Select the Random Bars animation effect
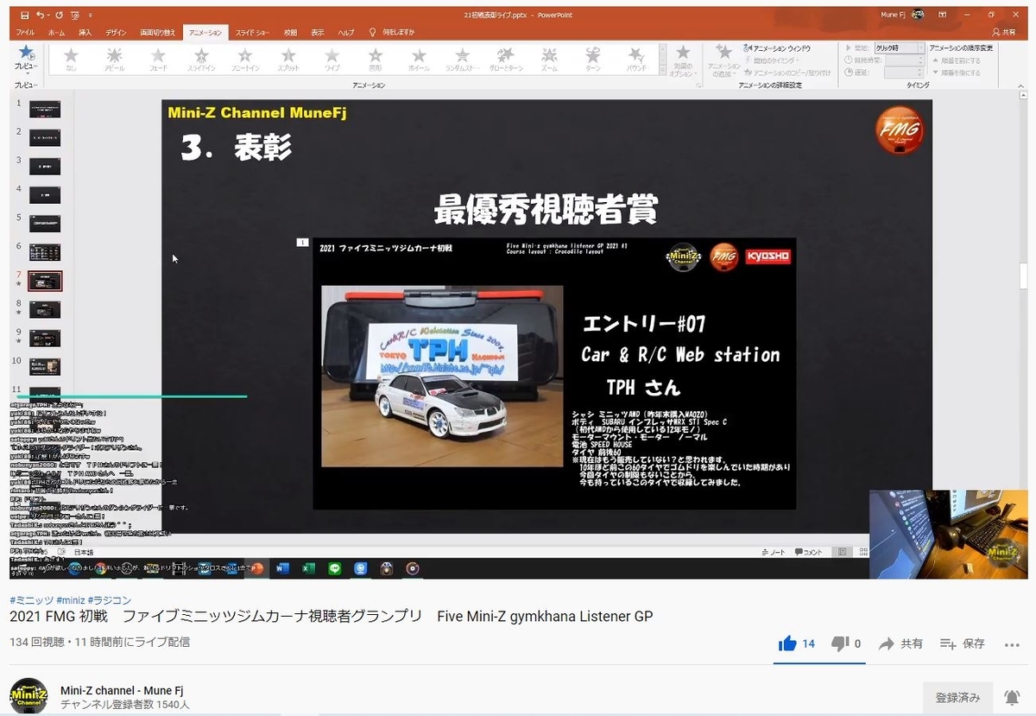 coord(463,60)
